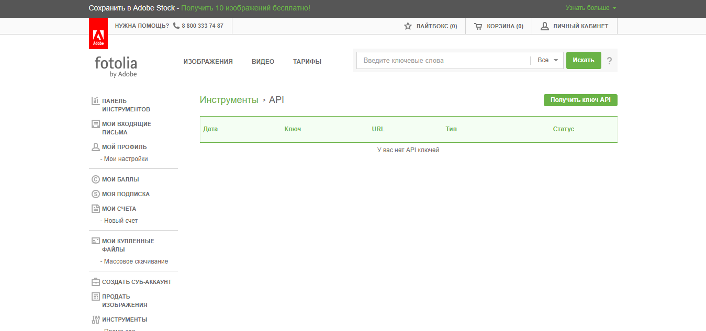The width and height of the screenshot is (706, 331).
Task: Click the 'Искать' search button
Action: (584, 60)
